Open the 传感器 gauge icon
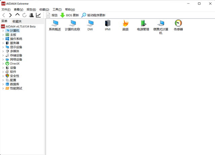 (x=178, y=23)
